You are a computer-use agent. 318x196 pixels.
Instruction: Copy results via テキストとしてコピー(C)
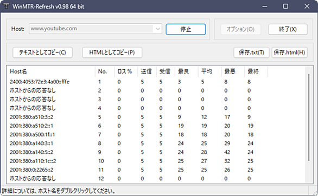[42, 53]
